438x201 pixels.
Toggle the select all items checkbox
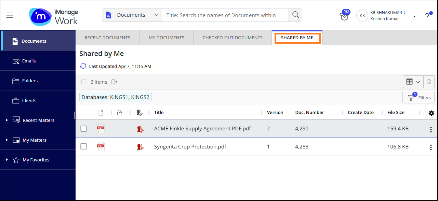[84, 82]
